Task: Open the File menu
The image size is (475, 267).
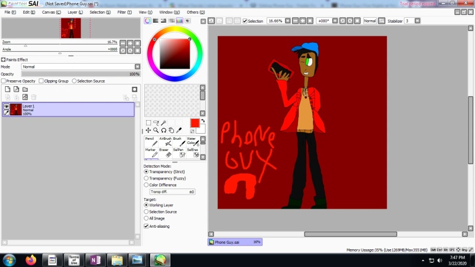Action: pos(10,12)
